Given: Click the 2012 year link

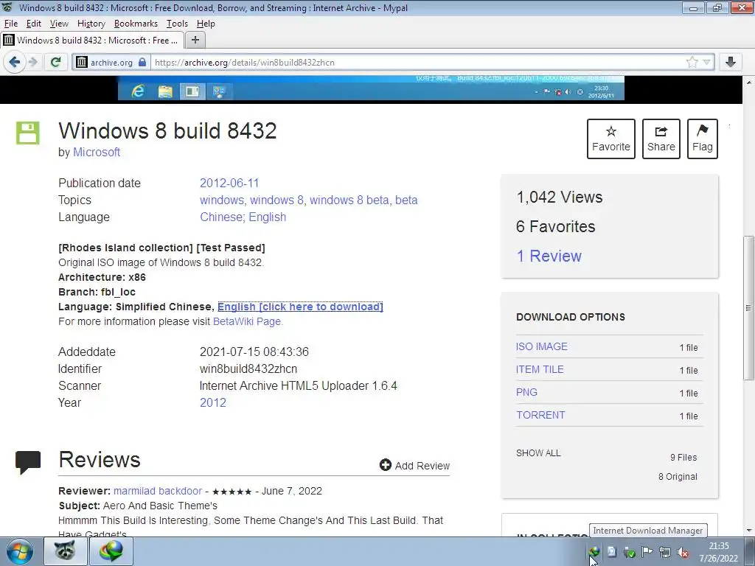Looking at the screenshot, I should click(213, 402).
